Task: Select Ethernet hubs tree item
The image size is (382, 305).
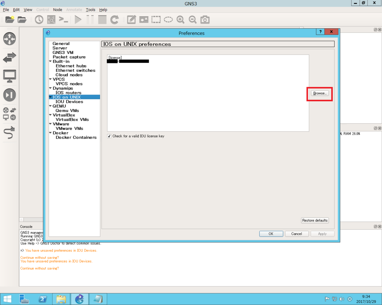Action: 71,66
